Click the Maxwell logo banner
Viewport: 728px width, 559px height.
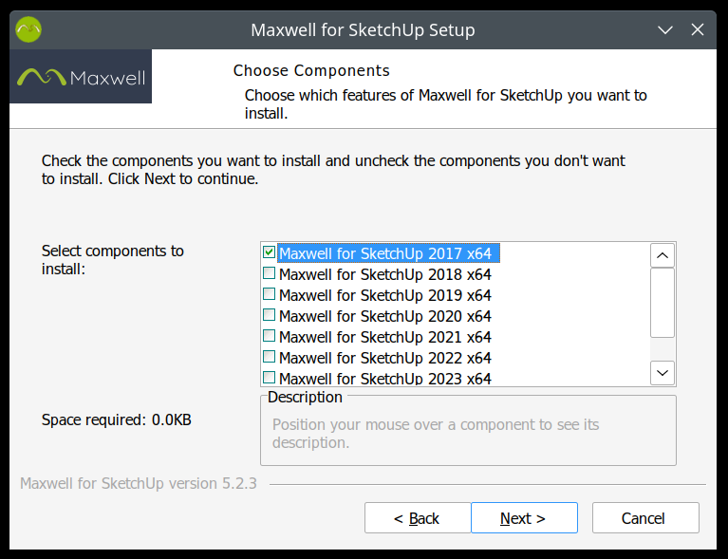81,77
